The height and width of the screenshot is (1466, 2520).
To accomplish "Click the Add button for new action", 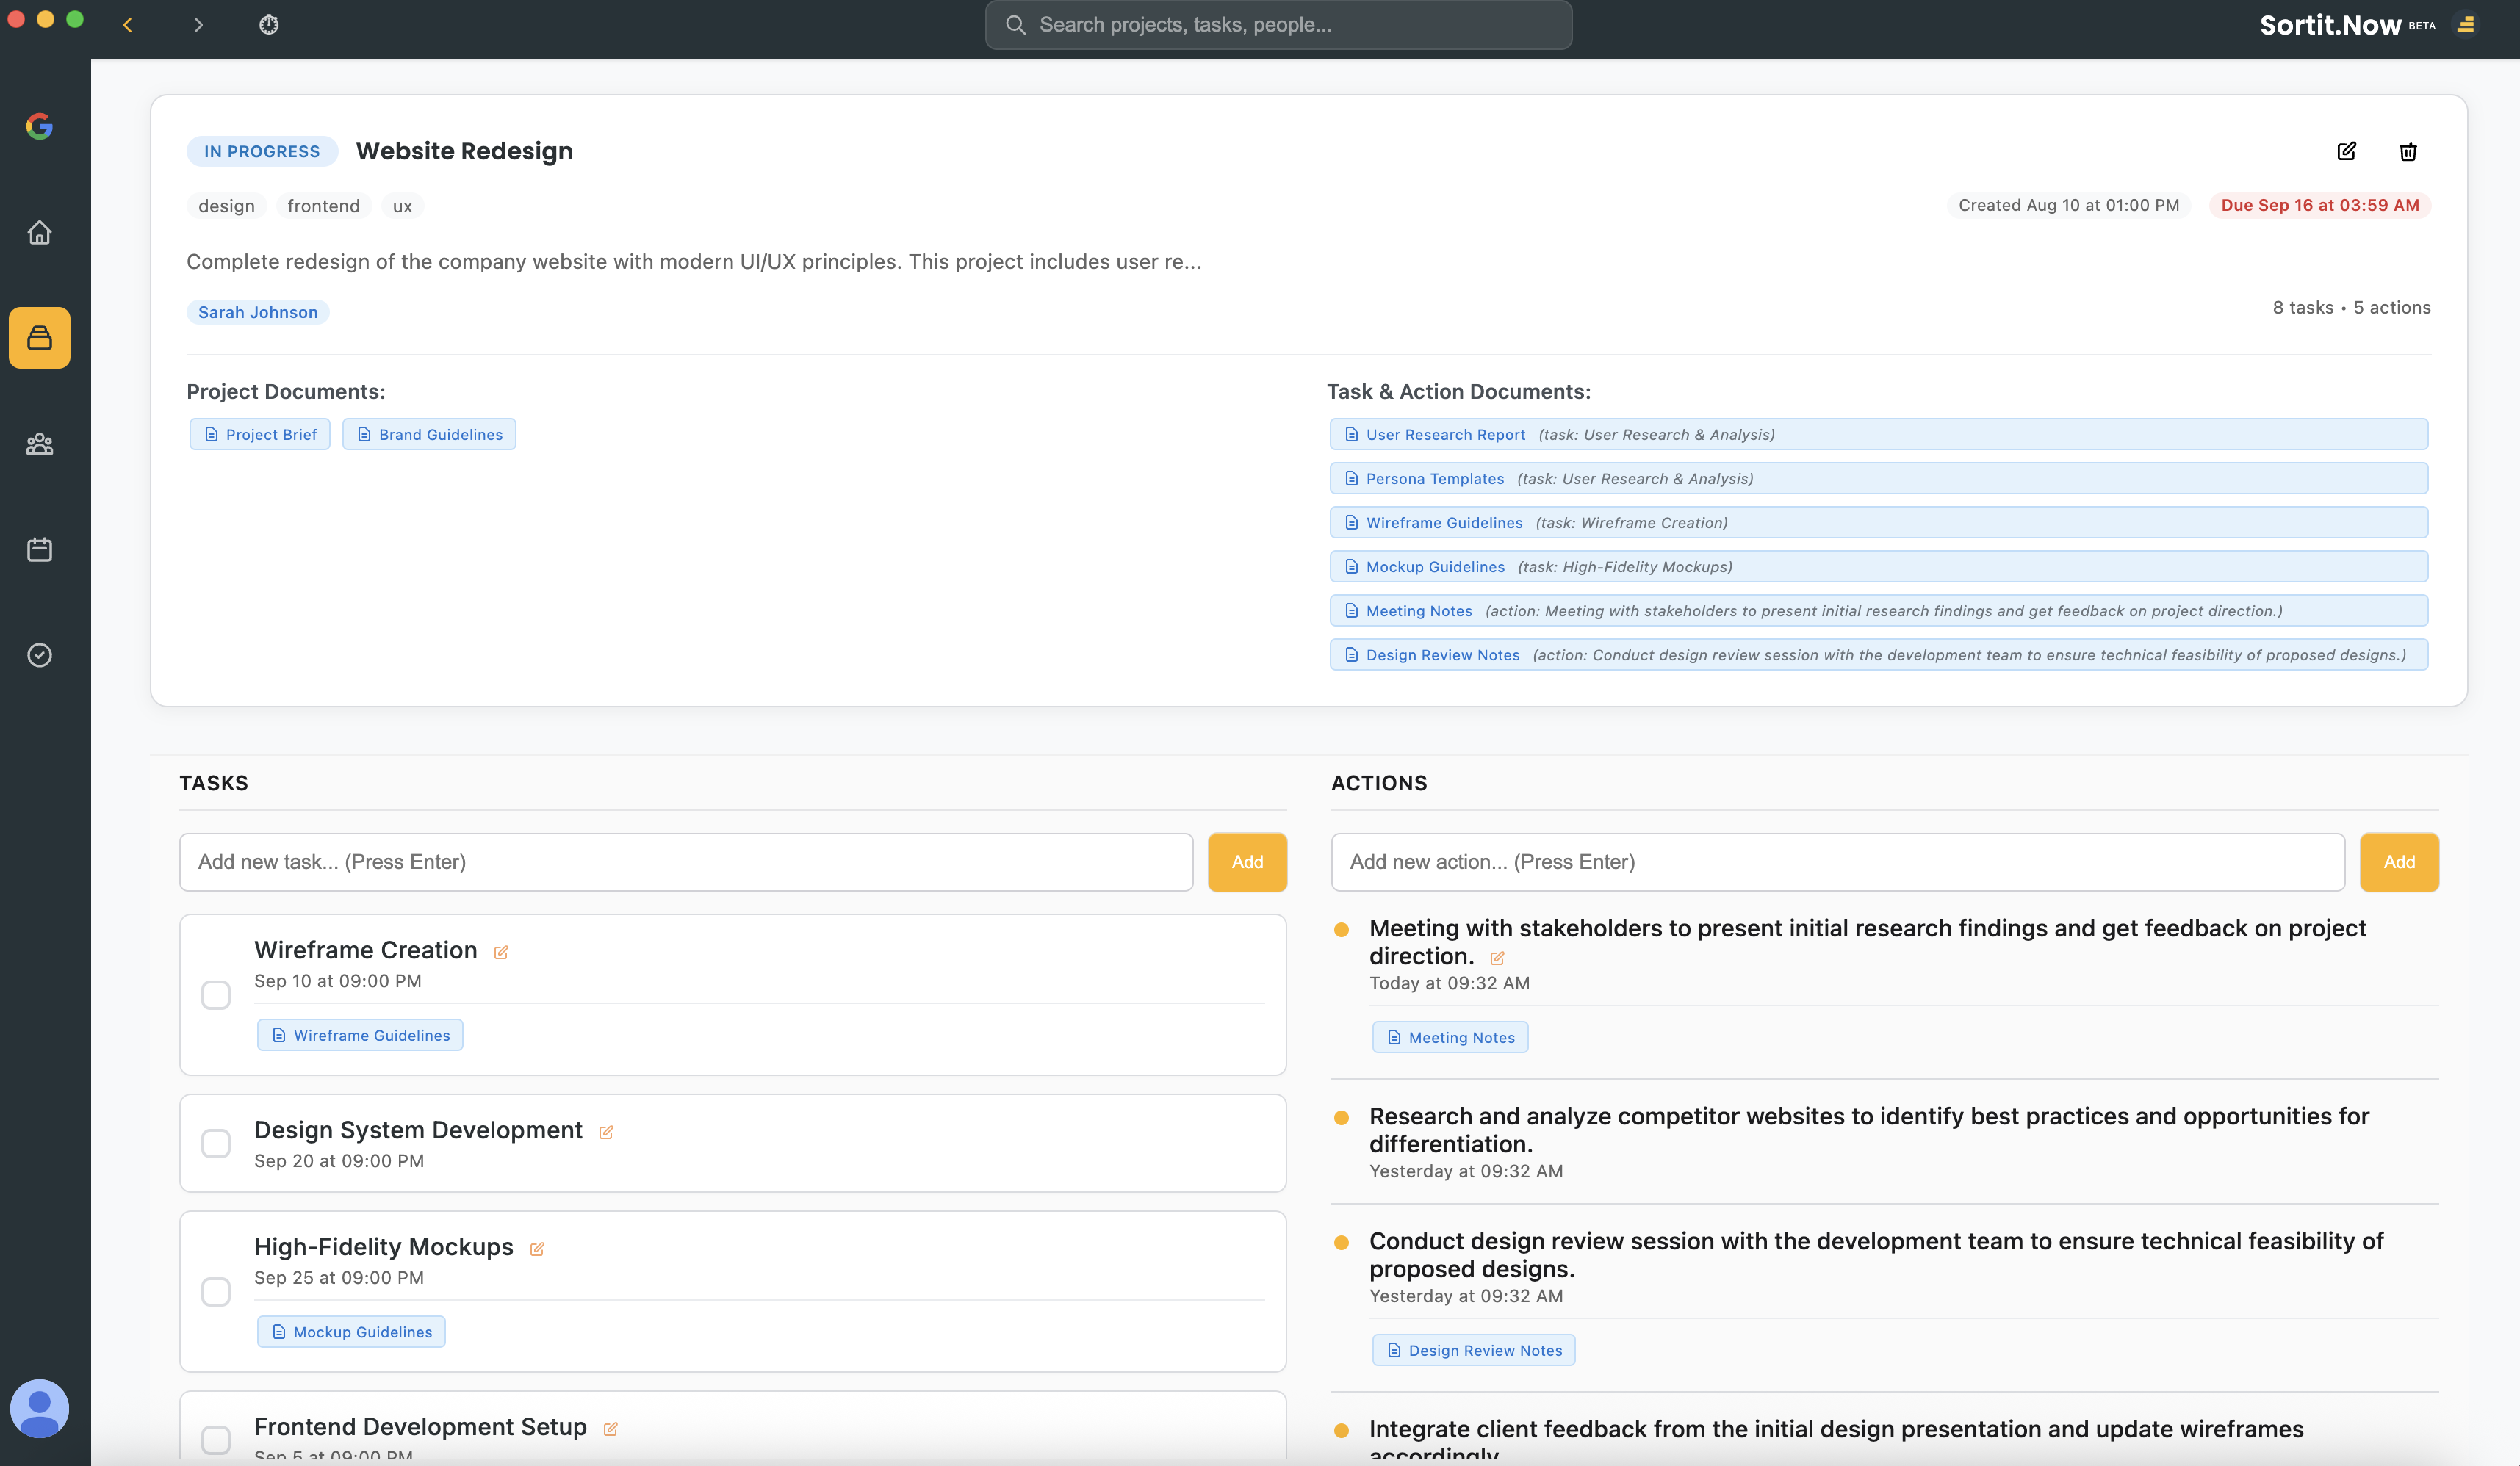I will click(2398, 862).
